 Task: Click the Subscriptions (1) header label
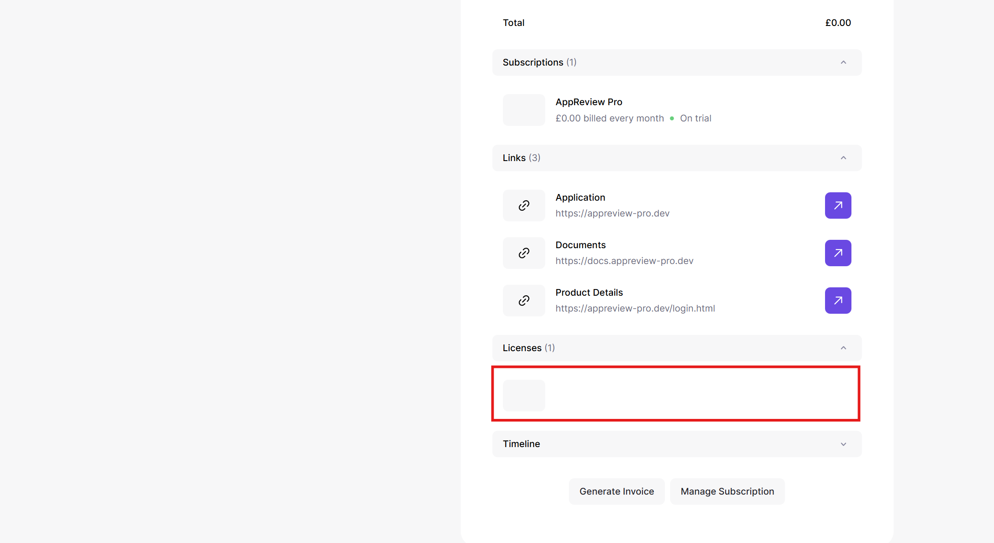click(539, 62)
